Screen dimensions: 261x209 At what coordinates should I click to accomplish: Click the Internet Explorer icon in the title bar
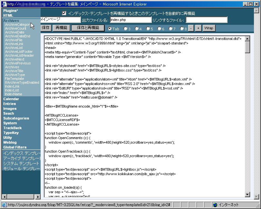4,4
